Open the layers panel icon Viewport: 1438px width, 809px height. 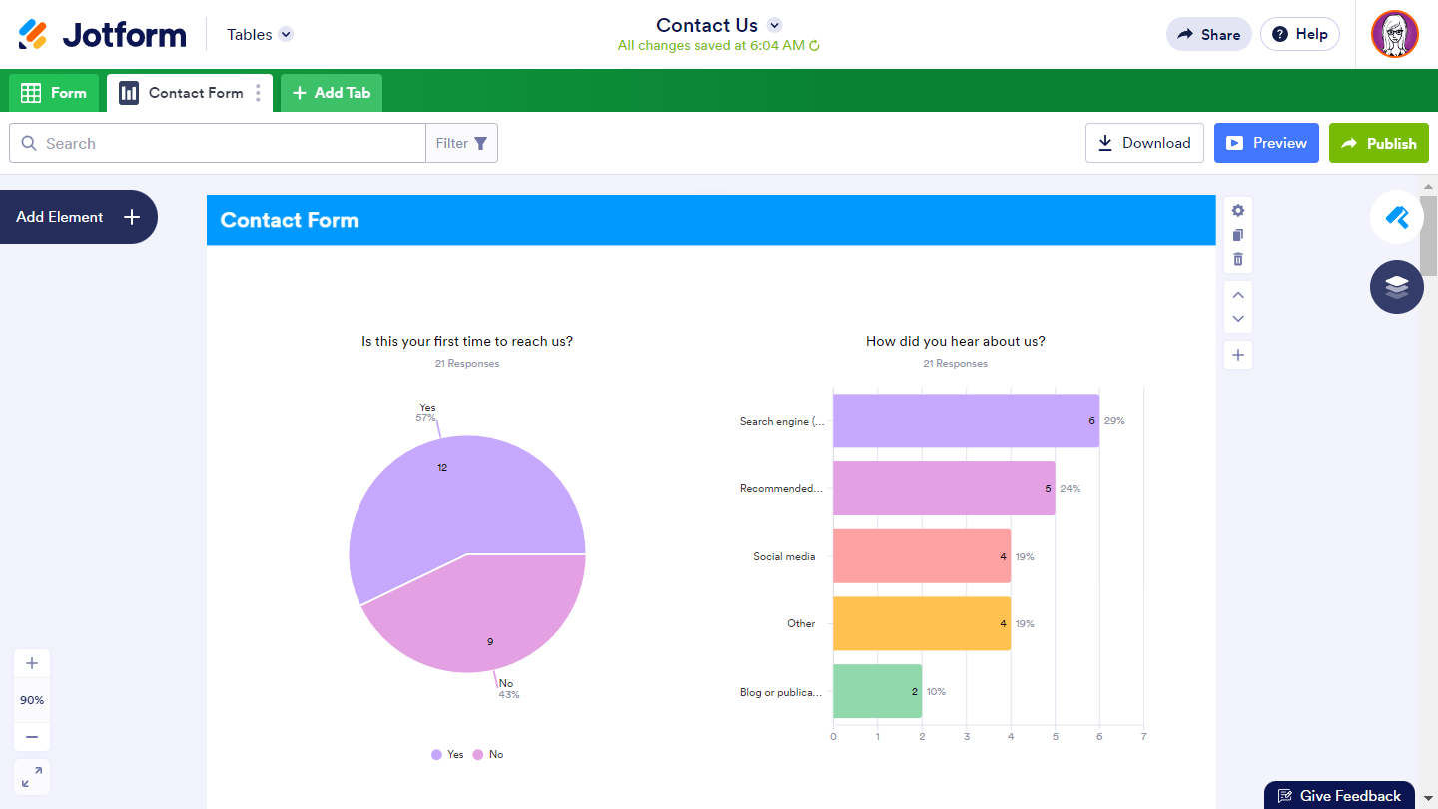point(1396,287)
